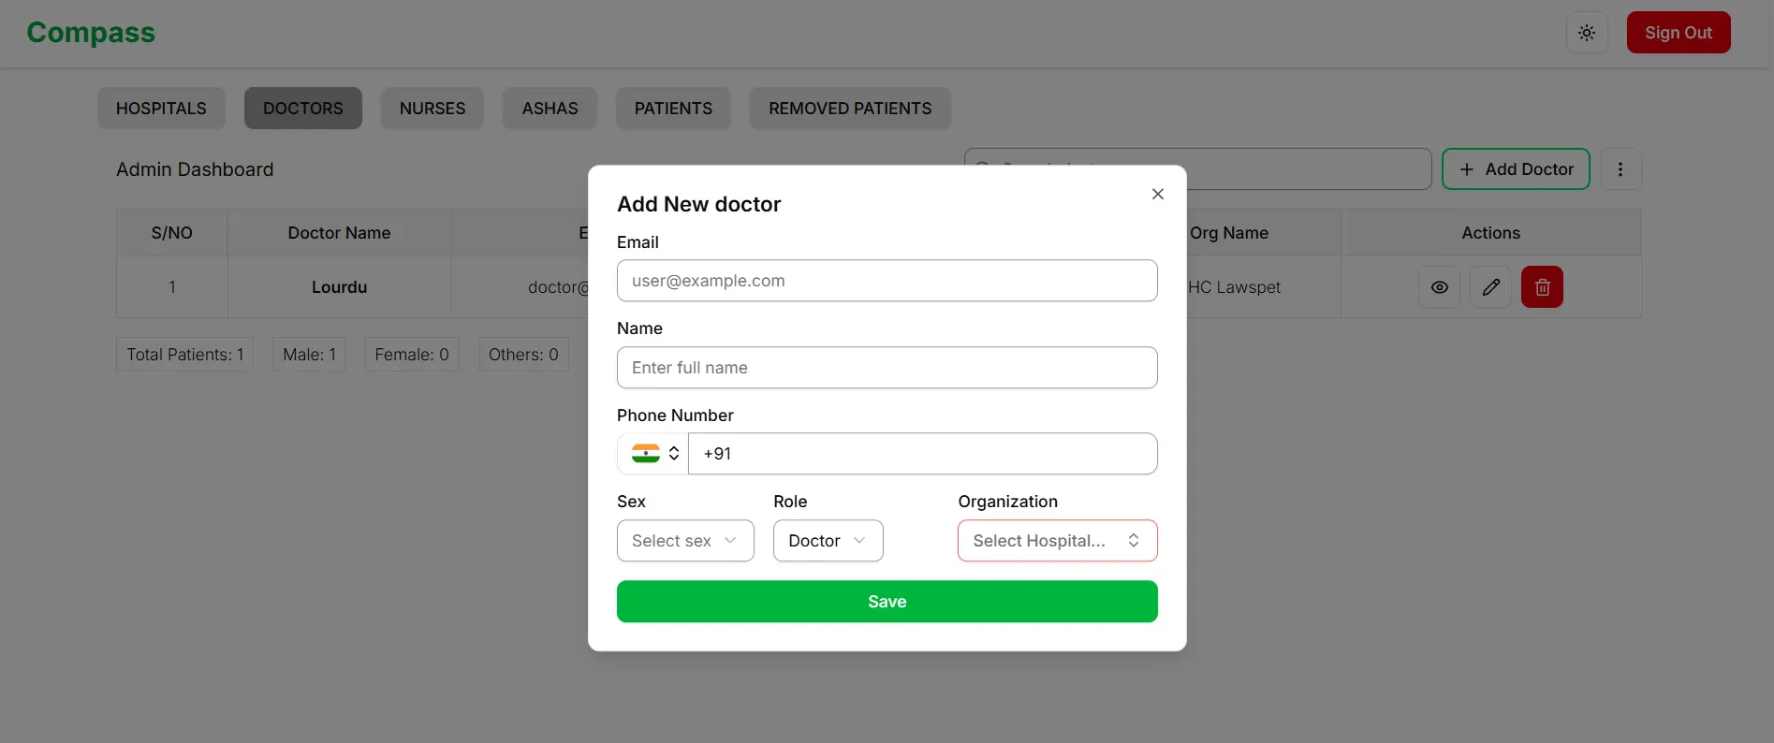This screenshot has width=1774, height=743.
Task: Switch to the HOSPITALS tab
Action: pyautogui.click(x=161, y=109)
